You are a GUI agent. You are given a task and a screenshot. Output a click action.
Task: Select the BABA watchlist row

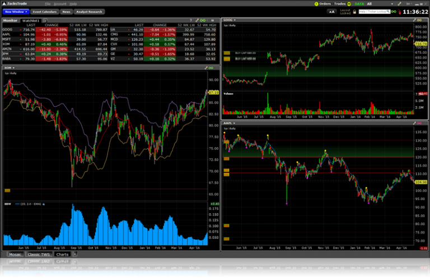coord(55,59)
